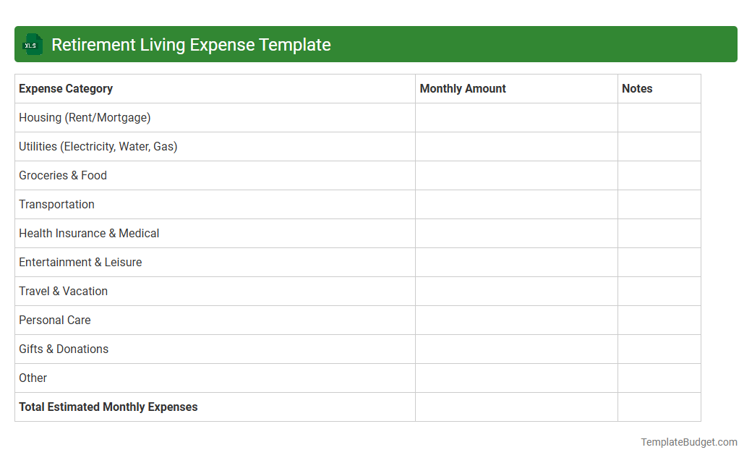
Task: Select the Gifts & Donations label
Action: coord(64,349)
